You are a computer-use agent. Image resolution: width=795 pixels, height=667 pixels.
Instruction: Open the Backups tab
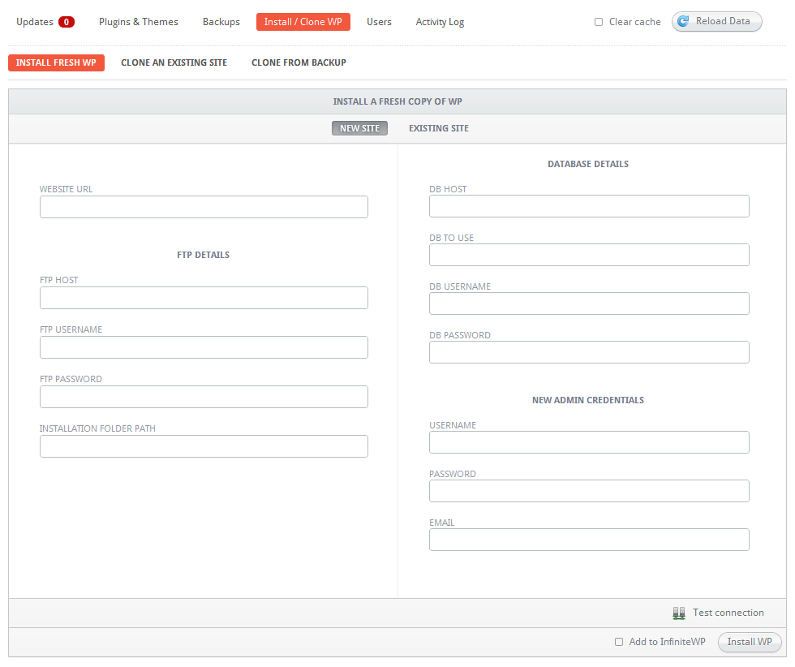tap(221, 22)
